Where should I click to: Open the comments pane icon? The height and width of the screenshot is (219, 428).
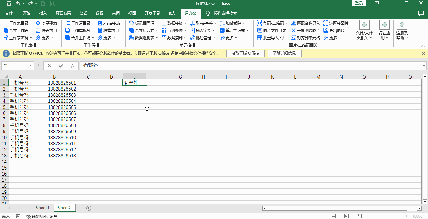[x=421, y=13]
